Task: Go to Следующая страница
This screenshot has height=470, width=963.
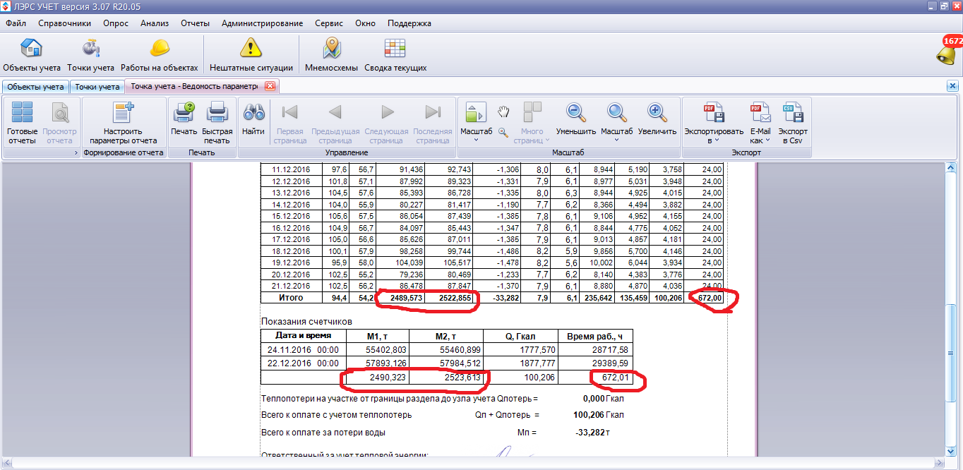Action: (x=385, y=123)
